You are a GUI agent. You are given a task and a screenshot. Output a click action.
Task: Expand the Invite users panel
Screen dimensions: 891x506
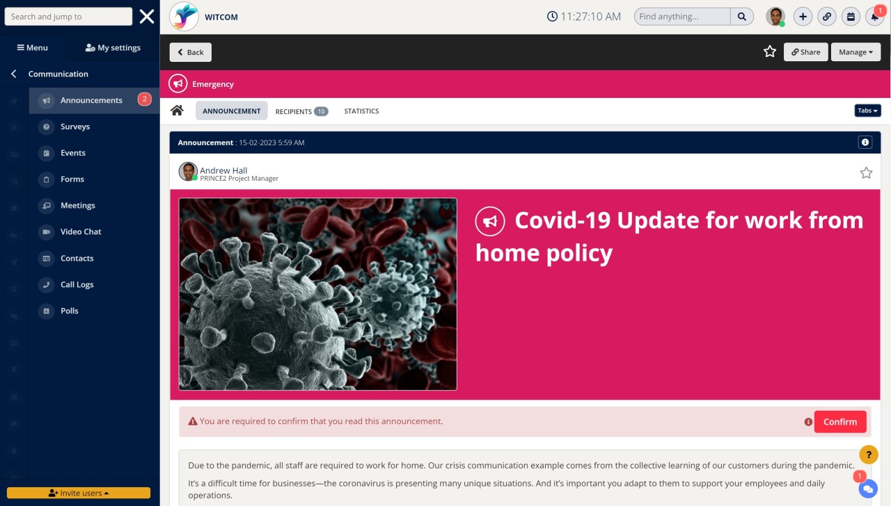[x=79, y=492]
